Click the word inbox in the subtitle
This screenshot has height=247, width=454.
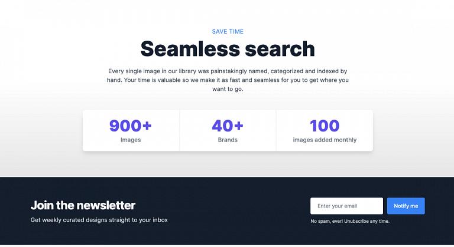pyautogui.click(x=160, y=220)
